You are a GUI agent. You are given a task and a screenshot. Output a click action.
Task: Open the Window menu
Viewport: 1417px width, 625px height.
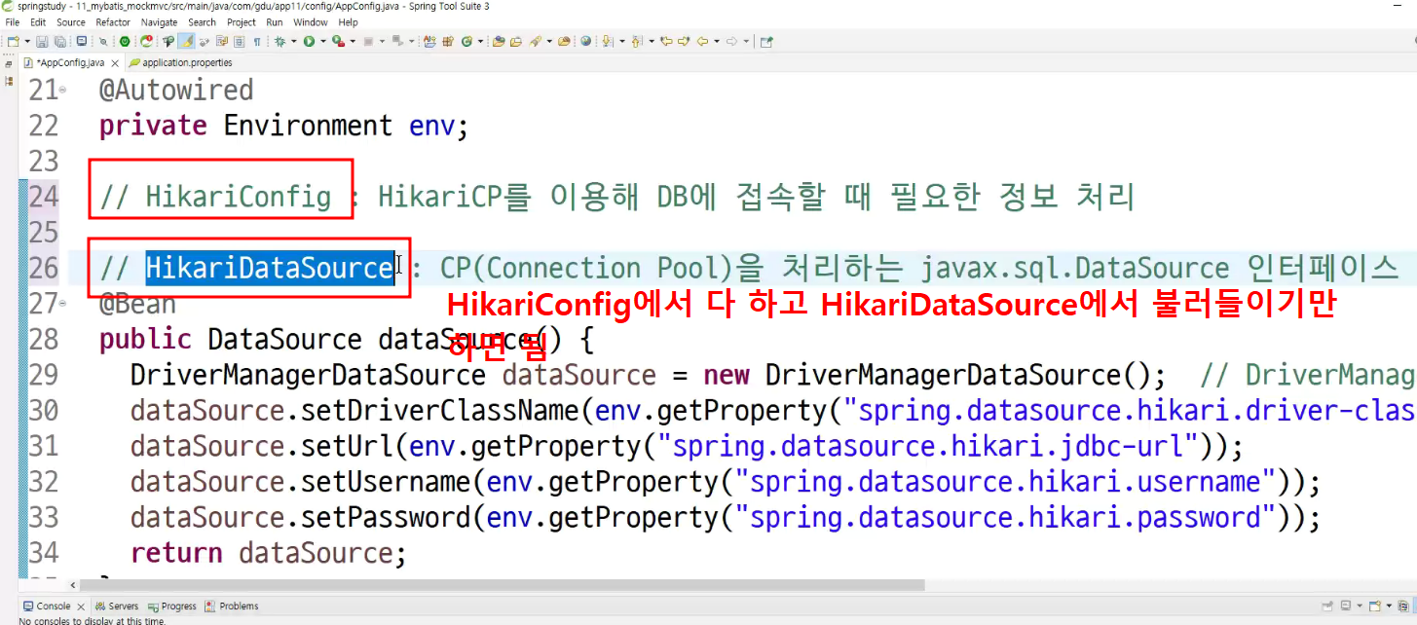click(311, 21)
